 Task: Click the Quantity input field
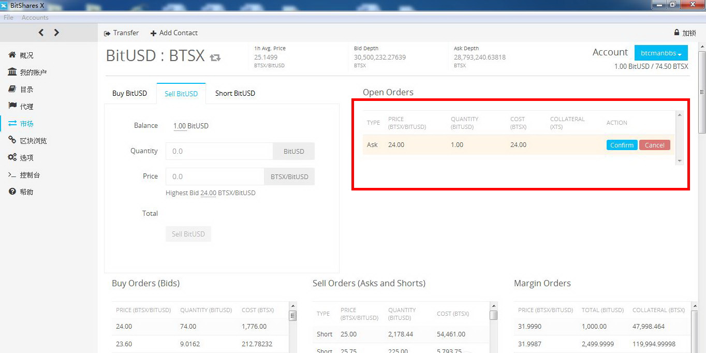[219, 151]
